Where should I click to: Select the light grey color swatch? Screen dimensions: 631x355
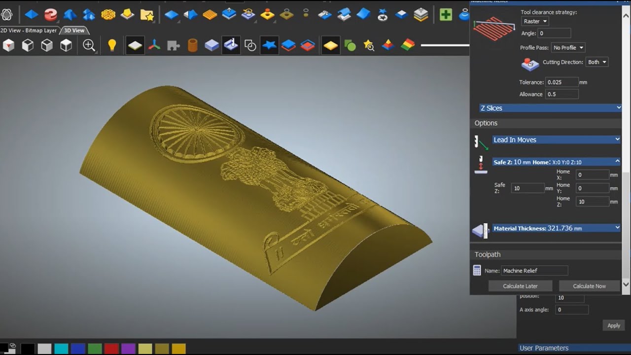tap(44, 349)
